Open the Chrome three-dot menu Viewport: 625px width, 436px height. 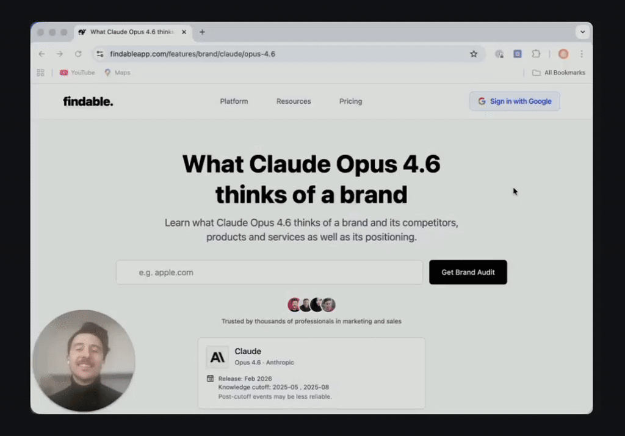(x=582, y=54)
